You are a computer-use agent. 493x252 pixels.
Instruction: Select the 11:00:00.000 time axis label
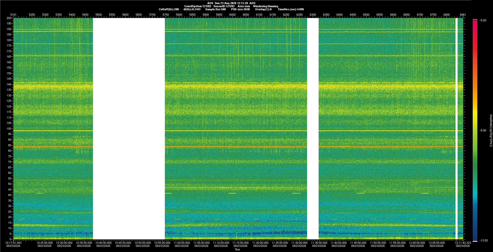tap(182, 243)
